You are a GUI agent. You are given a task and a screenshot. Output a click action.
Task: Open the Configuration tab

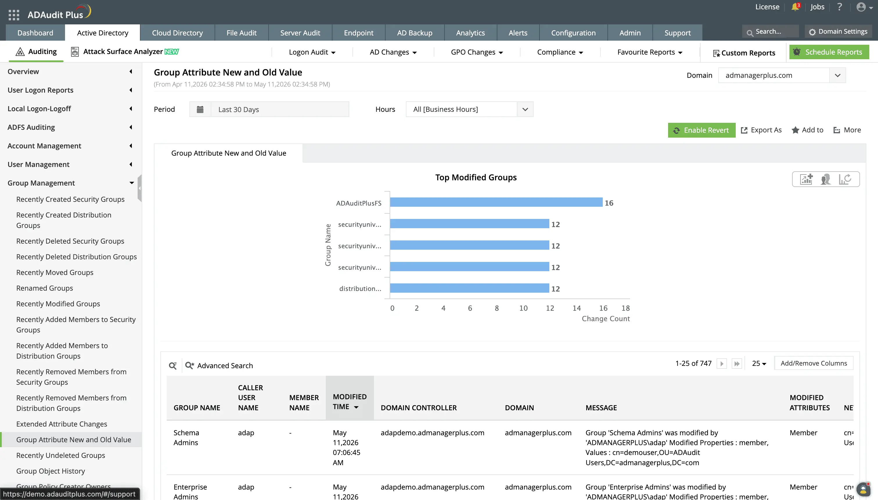573,33
